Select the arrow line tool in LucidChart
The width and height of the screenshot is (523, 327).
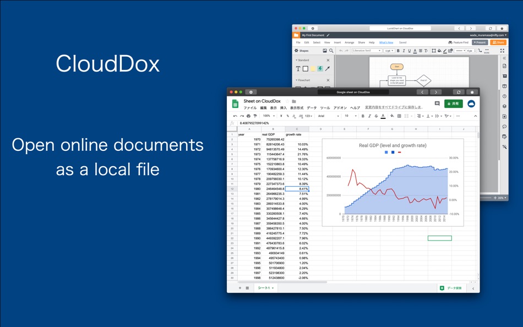[328, 69]
